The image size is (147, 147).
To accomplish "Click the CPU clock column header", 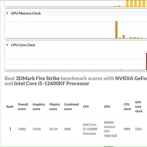I will tap(127, 107).
